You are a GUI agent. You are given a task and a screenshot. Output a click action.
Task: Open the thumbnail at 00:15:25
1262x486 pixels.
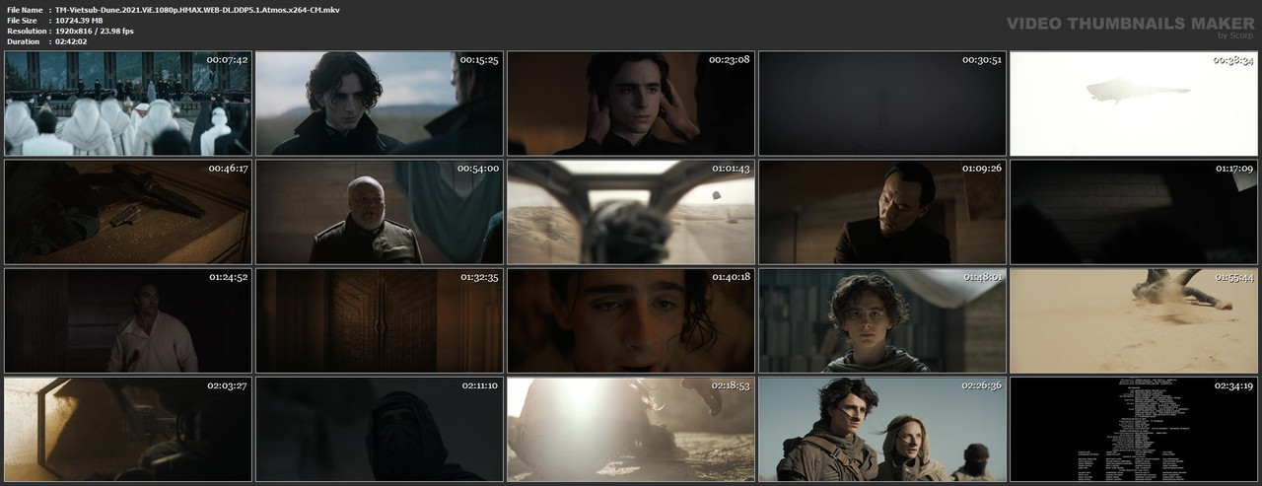click(380, 104)
